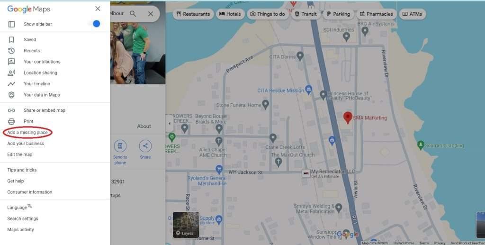This screenshot has width=485, height=245.
Task: Open Recents from the menu
Action: coord(32,51)
